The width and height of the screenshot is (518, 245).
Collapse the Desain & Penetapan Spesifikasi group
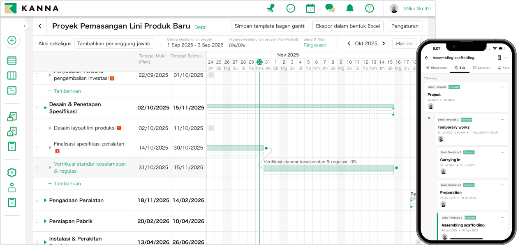[45, 108]
